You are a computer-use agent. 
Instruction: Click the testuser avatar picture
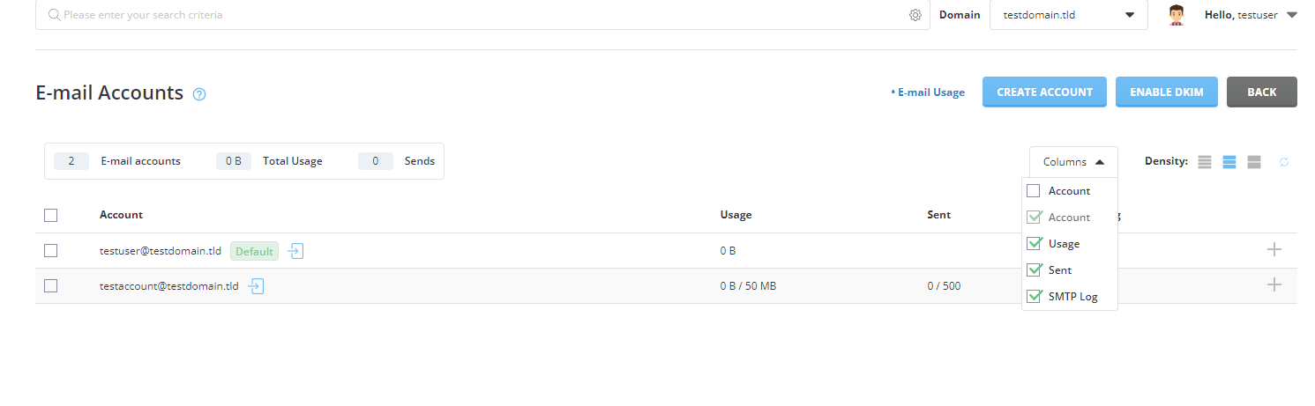pyautogui.click(x=1176, y=15)
